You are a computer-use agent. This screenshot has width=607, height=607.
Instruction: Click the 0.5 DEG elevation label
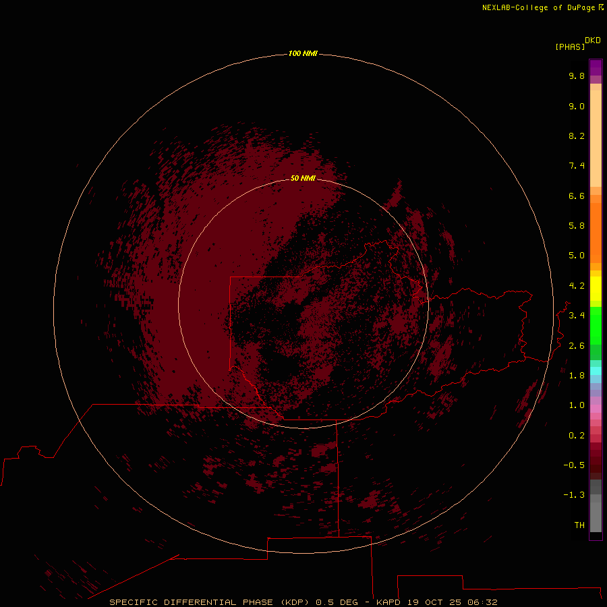pos(337,602)
